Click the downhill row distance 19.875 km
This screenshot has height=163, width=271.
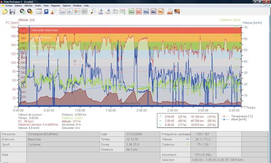197,125
